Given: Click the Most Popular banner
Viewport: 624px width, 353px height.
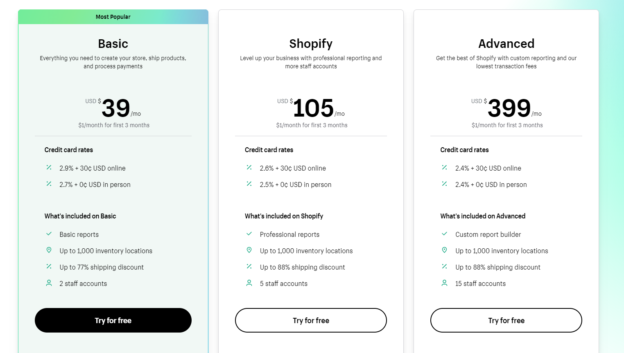Looking at the screenshot, I should pyautogui.click(x=113, y=17).
